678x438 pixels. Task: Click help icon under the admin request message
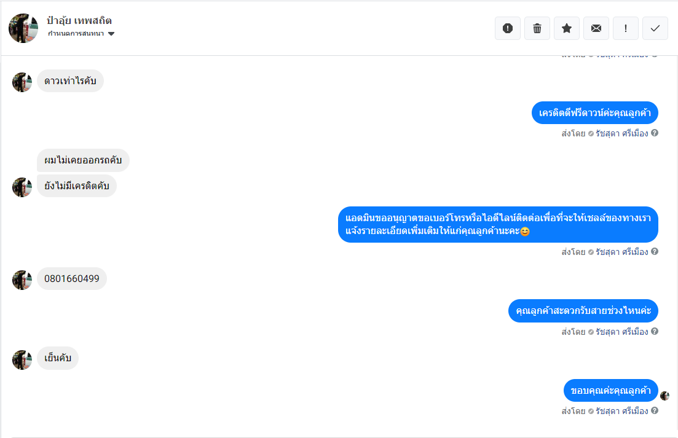[x=655, y=251]
